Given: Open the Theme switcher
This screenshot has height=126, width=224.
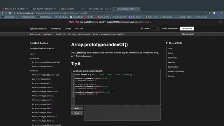Looking at the screenshot, I should pos(145,29).
